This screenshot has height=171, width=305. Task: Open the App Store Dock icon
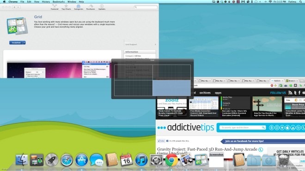click(x=81, y=160)
